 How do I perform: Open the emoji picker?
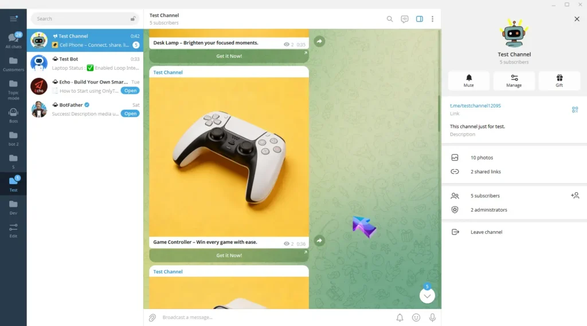coord(416,317)
